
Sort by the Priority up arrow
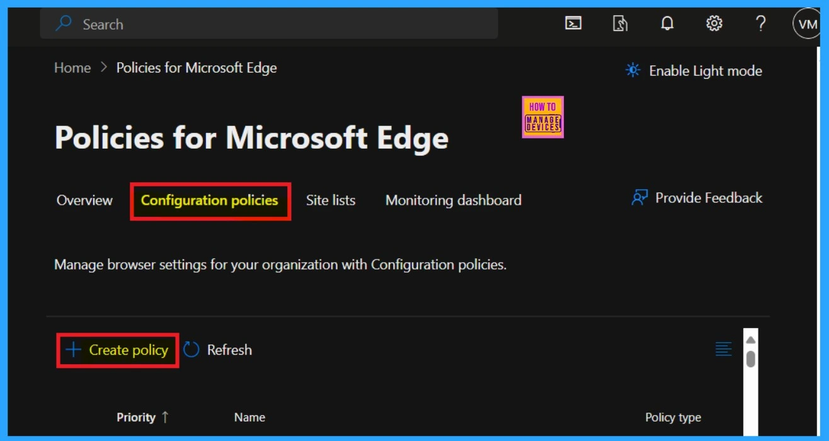coord(165,417)
